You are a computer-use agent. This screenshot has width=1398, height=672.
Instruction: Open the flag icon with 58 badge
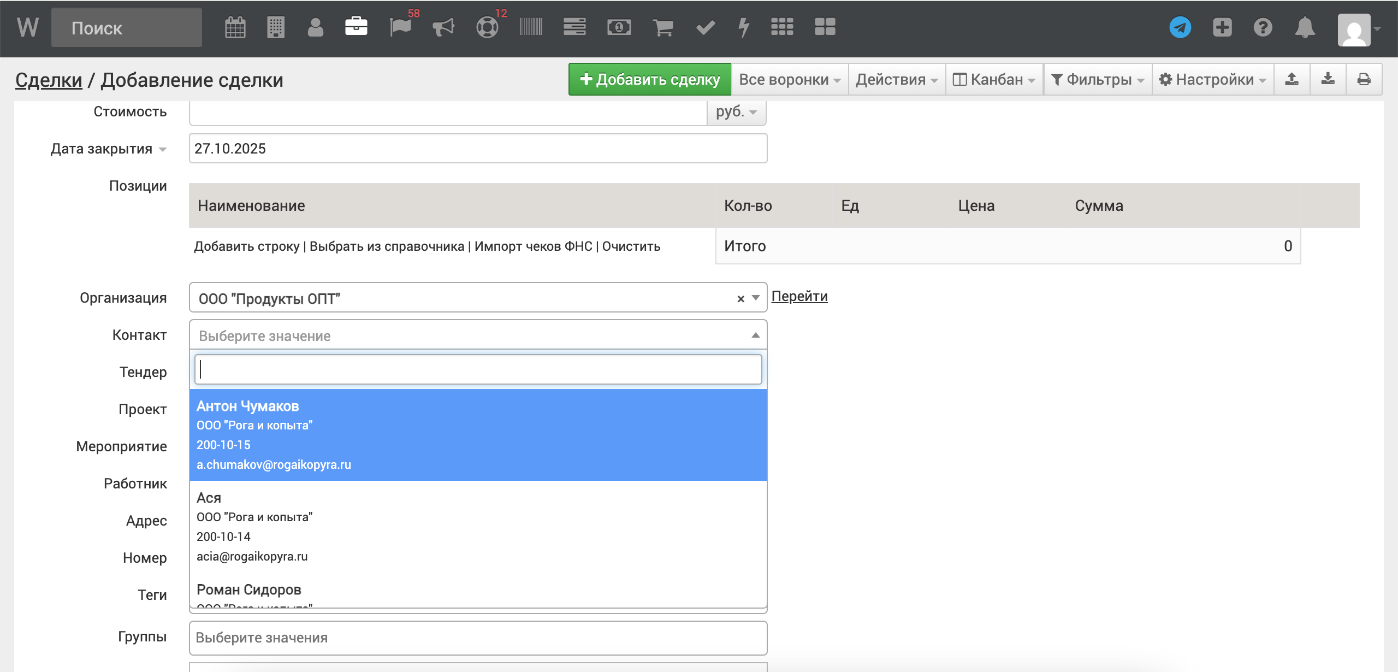(400, 27)
